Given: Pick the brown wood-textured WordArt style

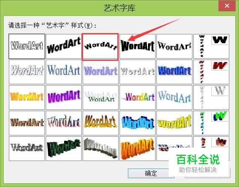Looking at the screenshot, I should [27, 123].
